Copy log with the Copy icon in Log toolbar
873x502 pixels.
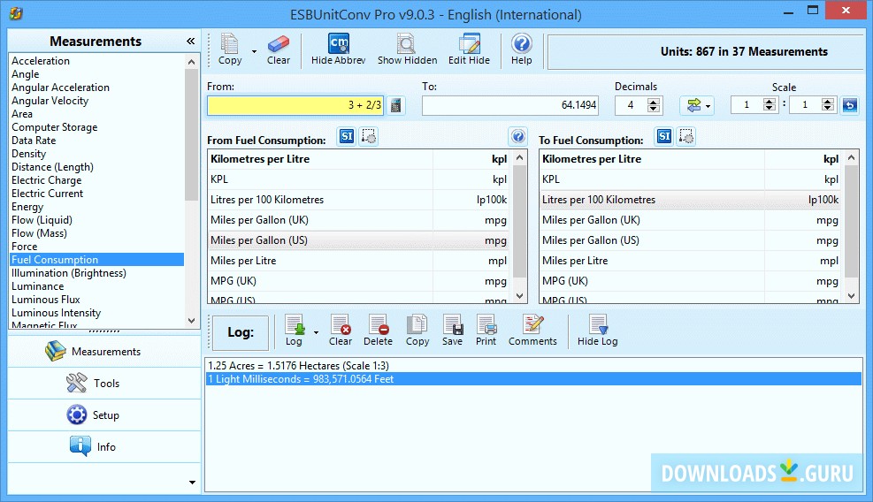pyautogui.click(x=417, y=331)
